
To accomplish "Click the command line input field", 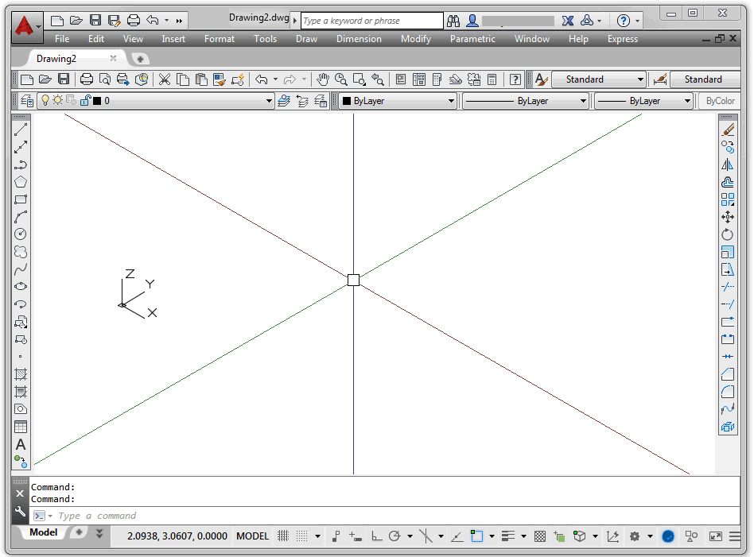I will [x=318, y=516].
